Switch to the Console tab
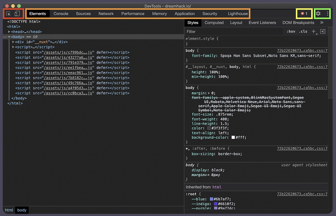 tap(61, 14)
